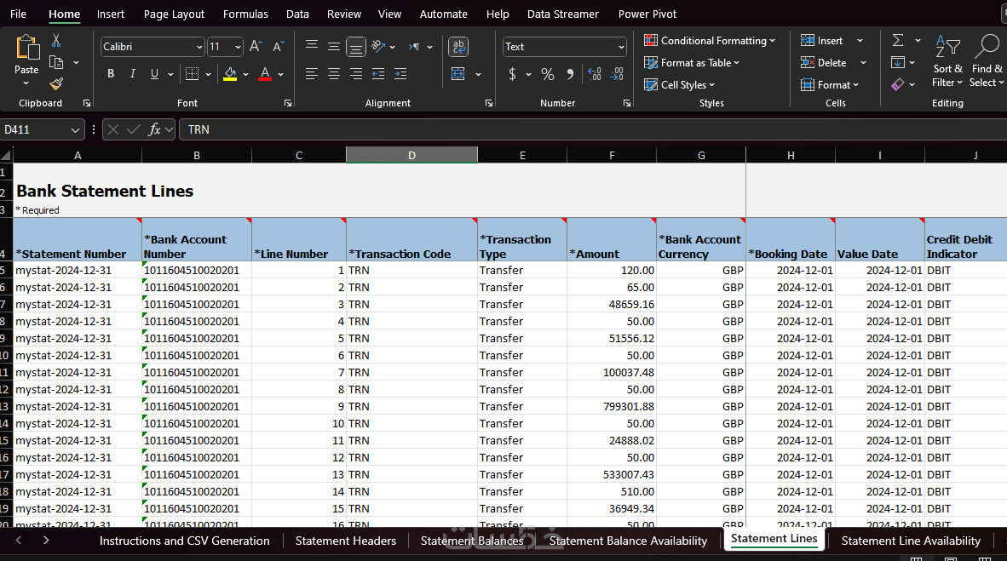Toggle italic formatting

pyautogui.click(x=133, y=74)
